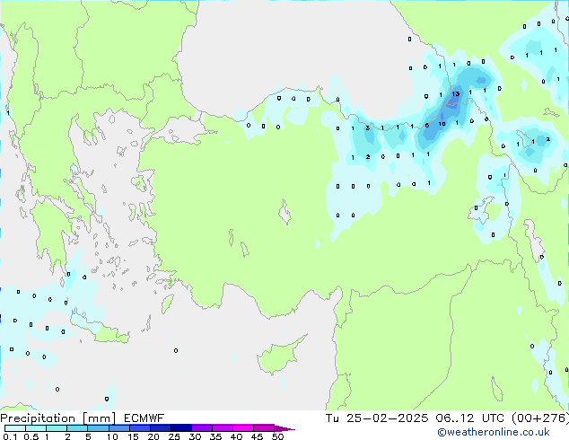The image size is (569, 440).
Task: Click the '(00+276)' forecast offset text
Action: (540, 418)
